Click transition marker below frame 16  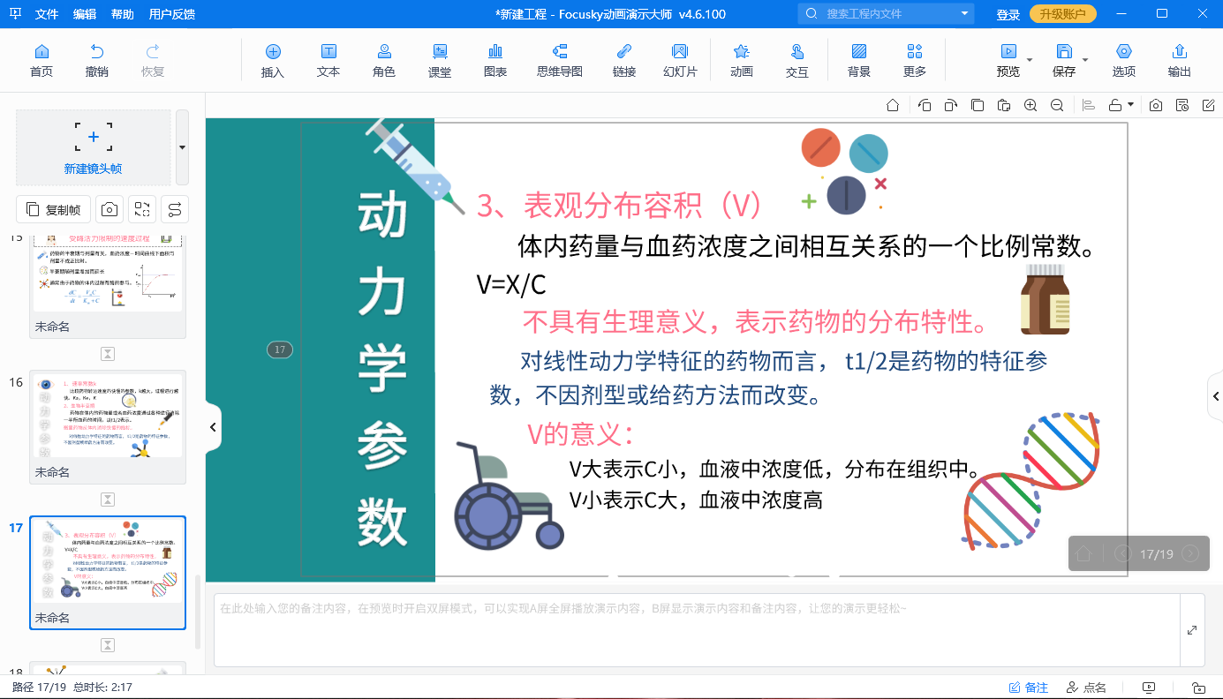click(x=108, y=500)
